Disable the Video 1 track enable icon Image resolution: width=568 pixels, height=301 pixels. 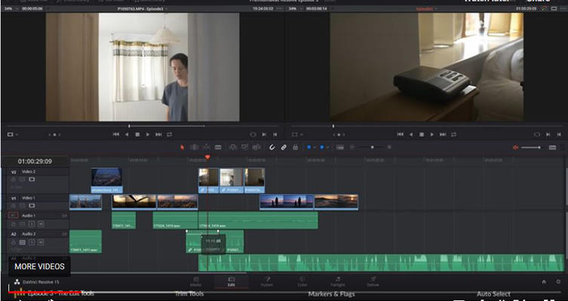click(x=32, y=205)
